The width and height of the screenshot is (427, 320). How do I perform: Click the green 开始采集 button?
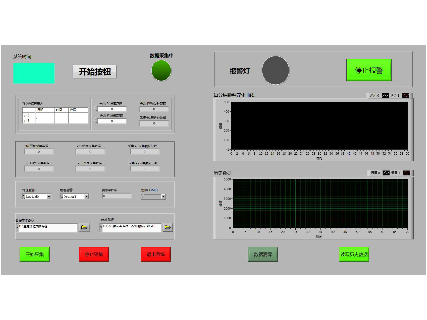35,254
